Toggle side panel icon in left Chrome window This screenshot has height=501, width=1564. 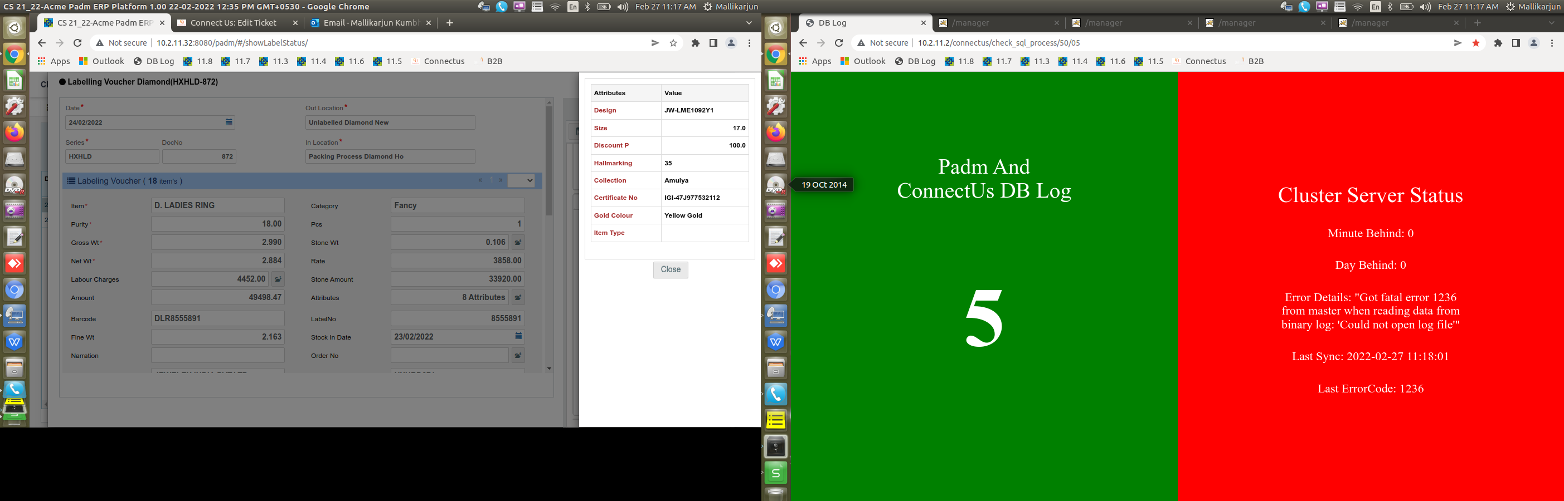713,43
